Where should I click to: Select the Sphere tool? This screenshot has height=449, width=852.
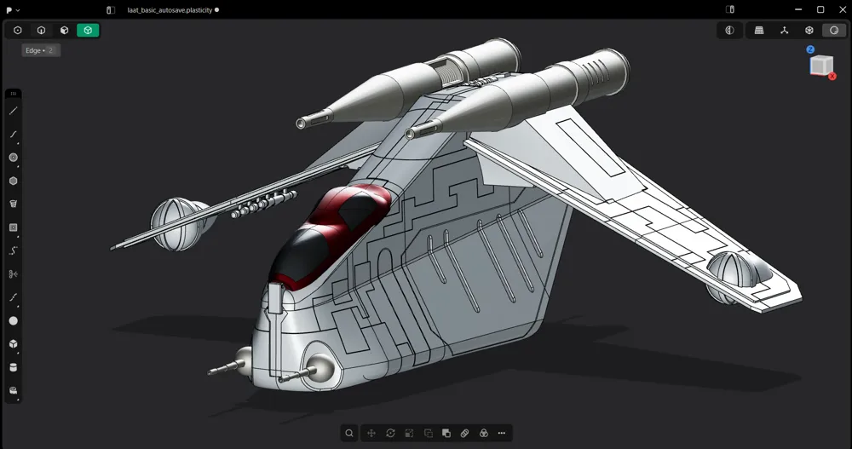pyautogui.click(x=14, y=320)
